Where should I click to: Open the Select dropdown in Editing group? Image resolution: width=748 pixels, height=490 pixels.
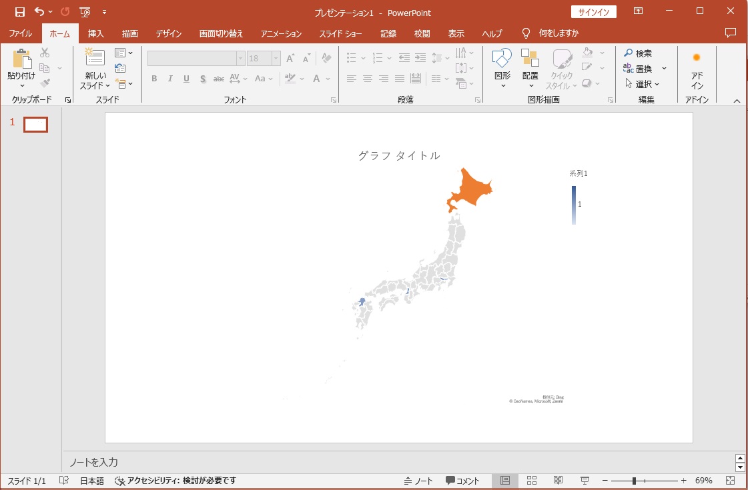pos(642,84)
